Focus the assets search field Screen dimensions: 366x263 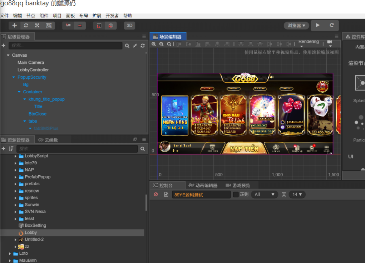[77, 149]
